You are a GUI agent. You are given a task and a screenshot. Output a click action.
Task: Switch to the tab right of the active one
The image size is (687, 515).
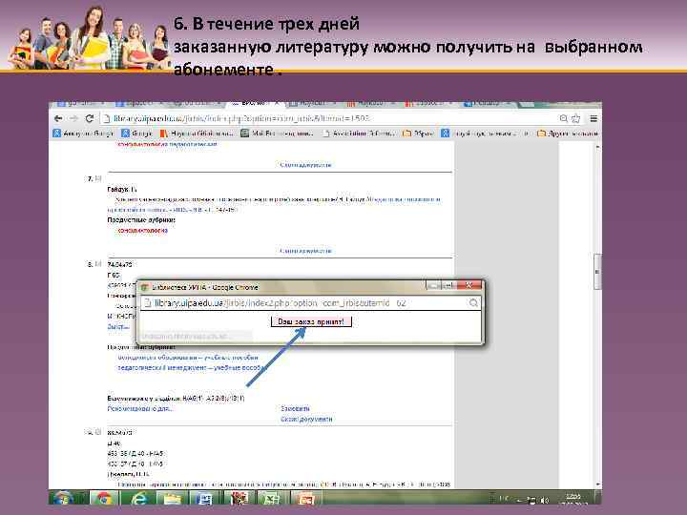312,104
